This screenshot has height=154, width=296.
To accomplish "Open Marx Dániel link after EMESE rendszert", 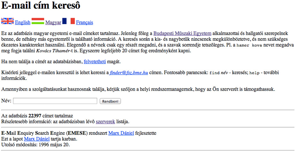I will 121,133.
